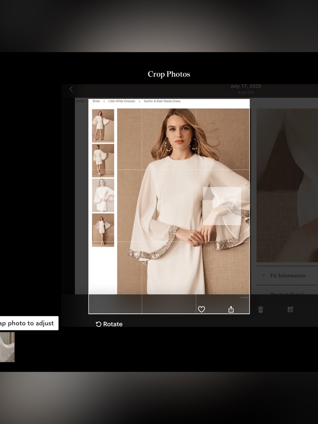This screenshot has width=318, height=424.
Task: Click the Sachin & Babi Maida Dress breadcrumb
Action: (162, 101)
